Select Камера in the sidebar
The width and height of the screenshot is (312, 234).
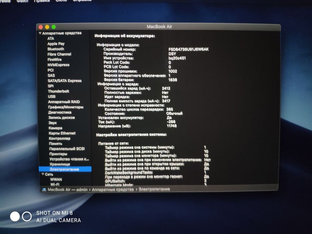click(x=55, y=128)
